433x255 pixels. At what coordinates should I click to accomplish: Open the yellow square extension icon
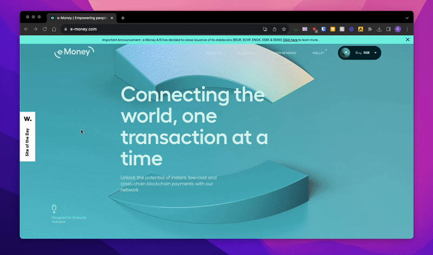333,29
